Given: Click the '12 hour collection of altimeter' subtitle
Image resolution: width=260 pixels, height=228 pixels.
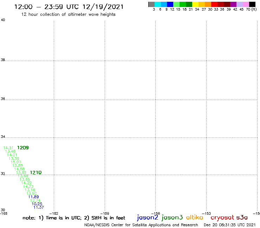Looking at the screenshot, I should (x=68, y=14).
